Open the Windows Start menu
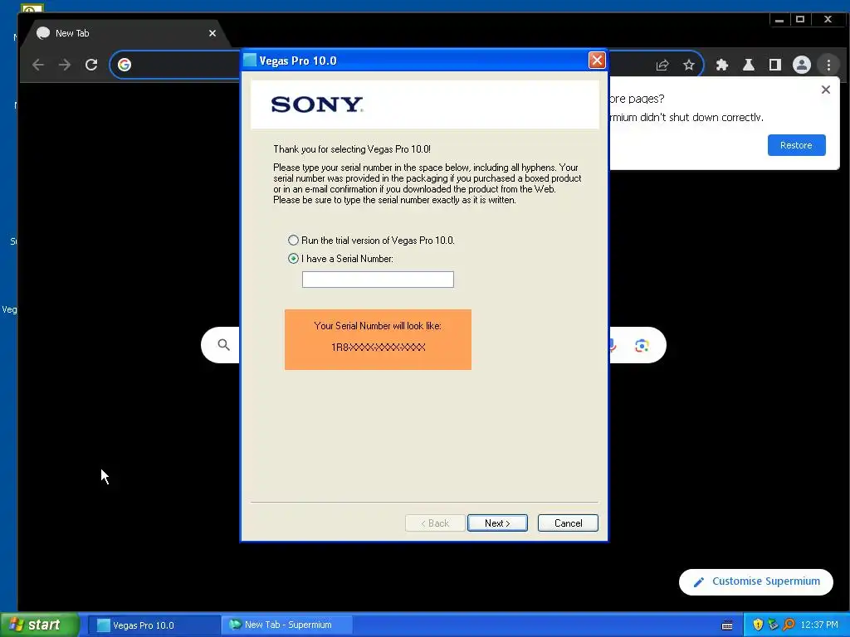The width and height of the screenshot is (850, 637). click(x=39, y=625)
